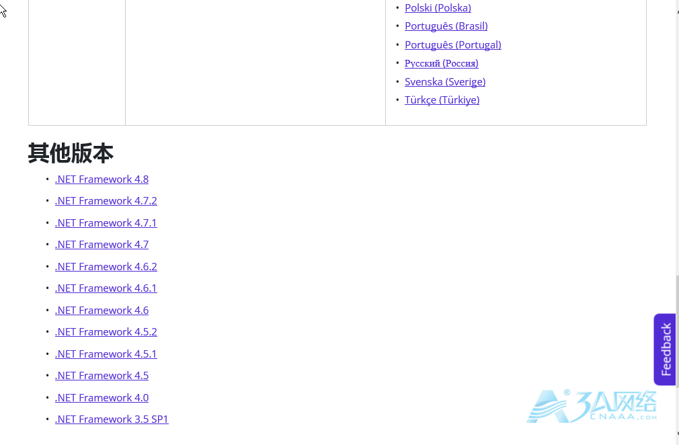Go to .NET Framework 4.6.2 page
Viewport: 679px width, 445px height.
click(106, 267)
